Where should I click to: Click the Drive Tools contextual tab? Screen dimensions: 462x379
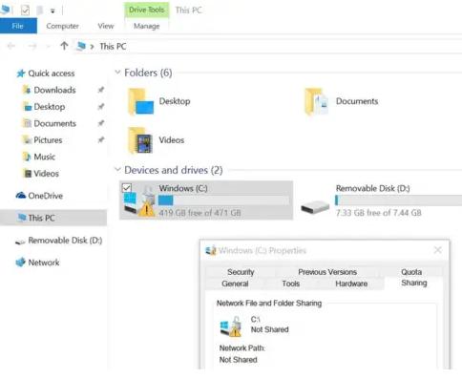point(146,10)
